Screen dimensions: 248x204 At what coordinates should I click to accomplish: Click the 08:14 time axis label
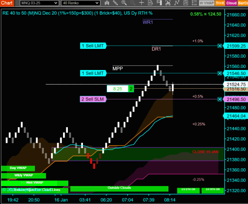point(170,200)
